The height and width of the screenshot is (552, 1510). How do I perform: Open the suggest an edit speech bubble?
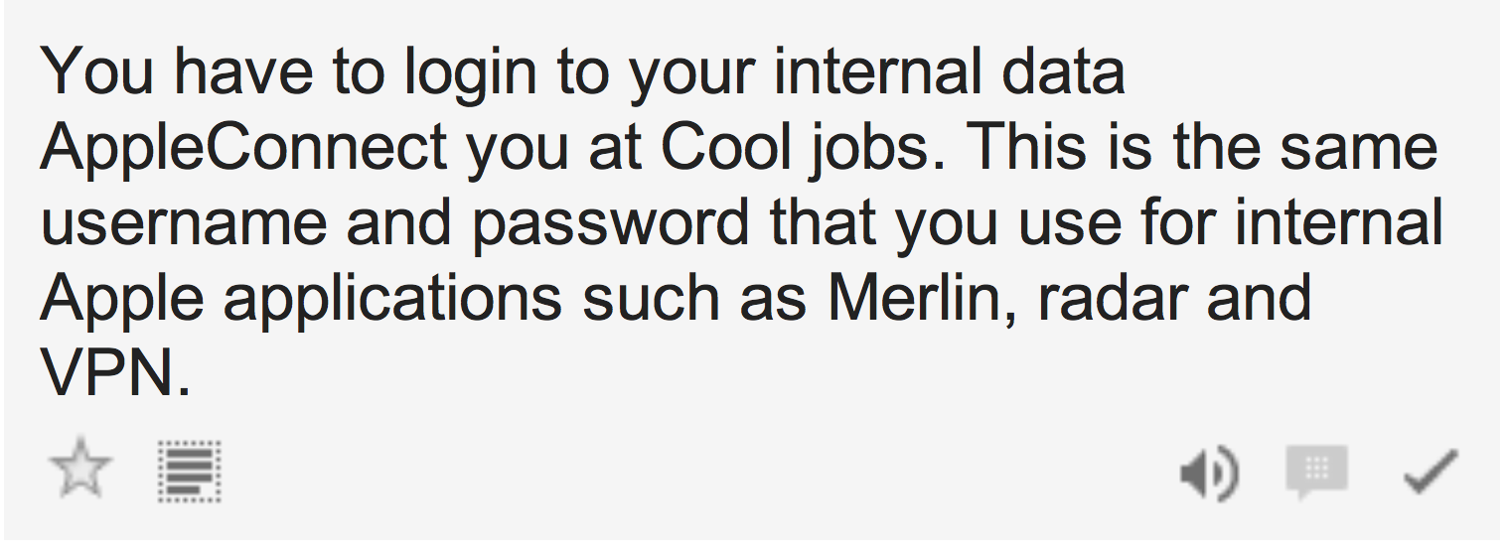1316,472
